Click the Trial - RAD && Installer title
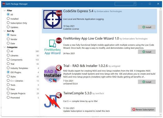 pos(85,66)
